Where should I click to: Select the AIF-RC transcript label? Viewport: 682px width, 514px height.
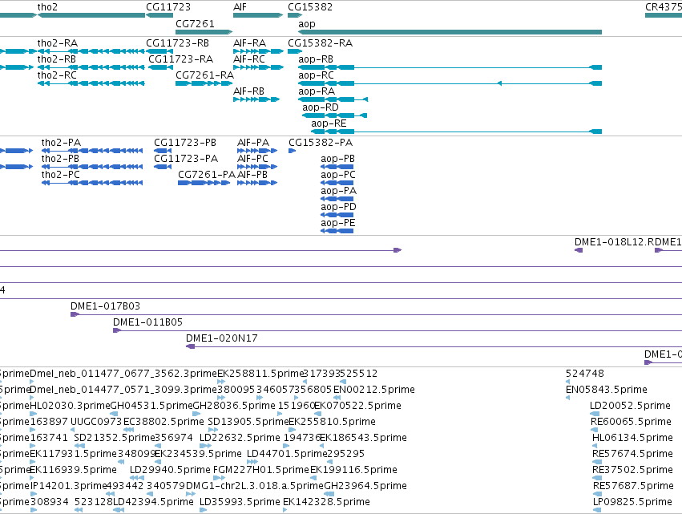click(x=249, y=59)
